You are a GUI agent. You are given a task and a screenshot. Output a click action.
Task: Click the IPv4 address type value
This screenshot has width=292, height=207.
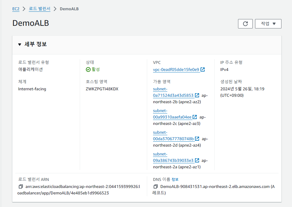[x=224, y=69]
